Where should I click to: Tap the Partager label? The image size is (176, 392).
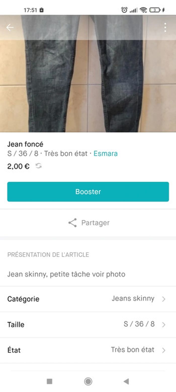click(95, 223)
